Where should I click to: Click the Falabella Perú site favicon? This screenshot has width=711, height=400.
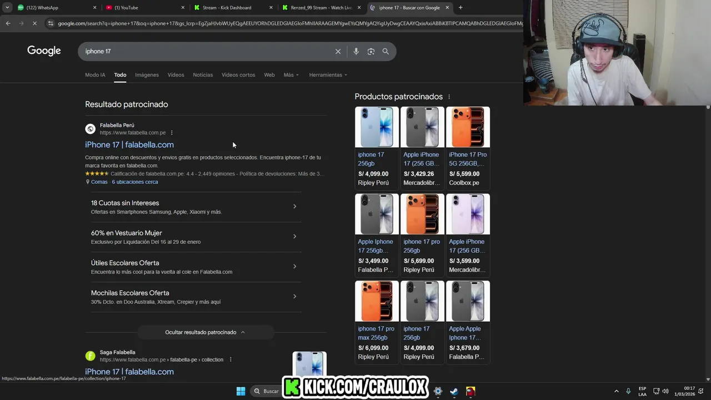pyautogui.click(x=90, y=129)
